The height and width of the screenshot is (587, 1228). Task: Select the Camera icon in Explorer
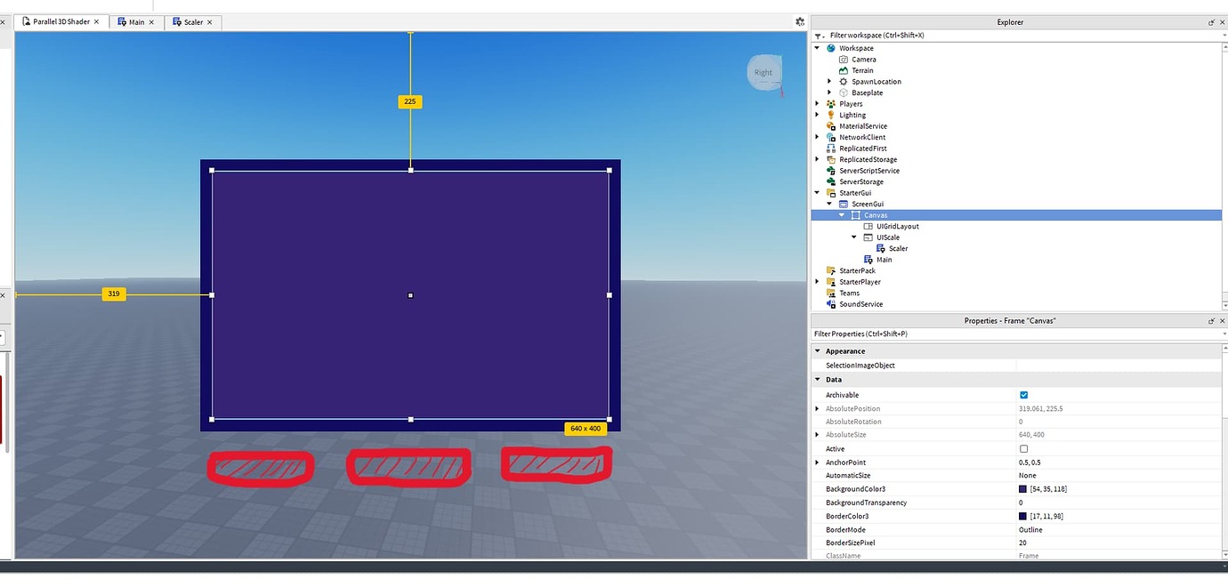tap(843, 59)
